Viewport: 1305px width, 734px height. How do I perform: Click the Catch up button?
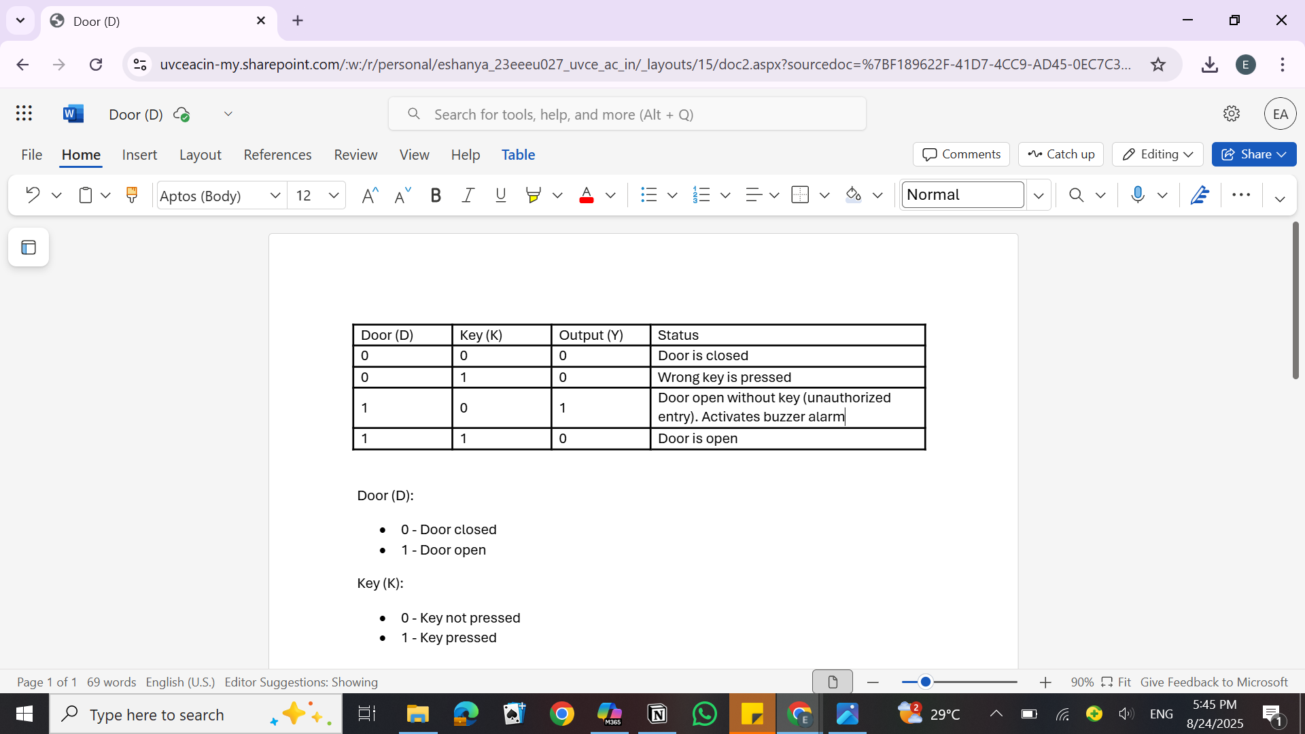coord(1061,154)
